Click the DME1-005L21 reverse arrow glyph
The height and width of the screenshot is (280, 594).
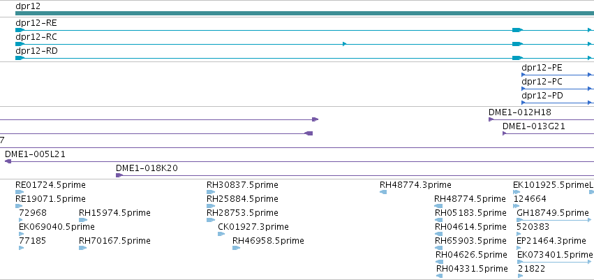[8, 161]
